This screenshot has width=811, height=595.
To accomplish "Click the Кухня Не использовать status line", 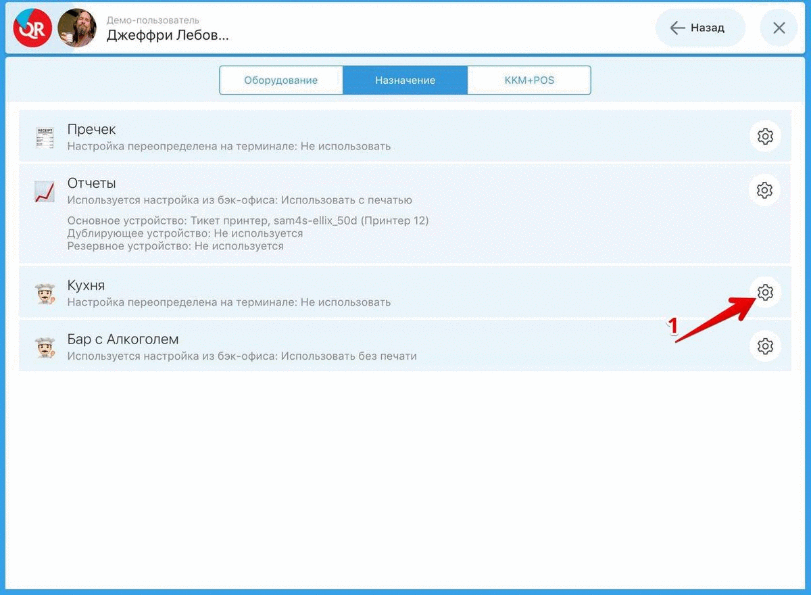I will coord(229,302).
